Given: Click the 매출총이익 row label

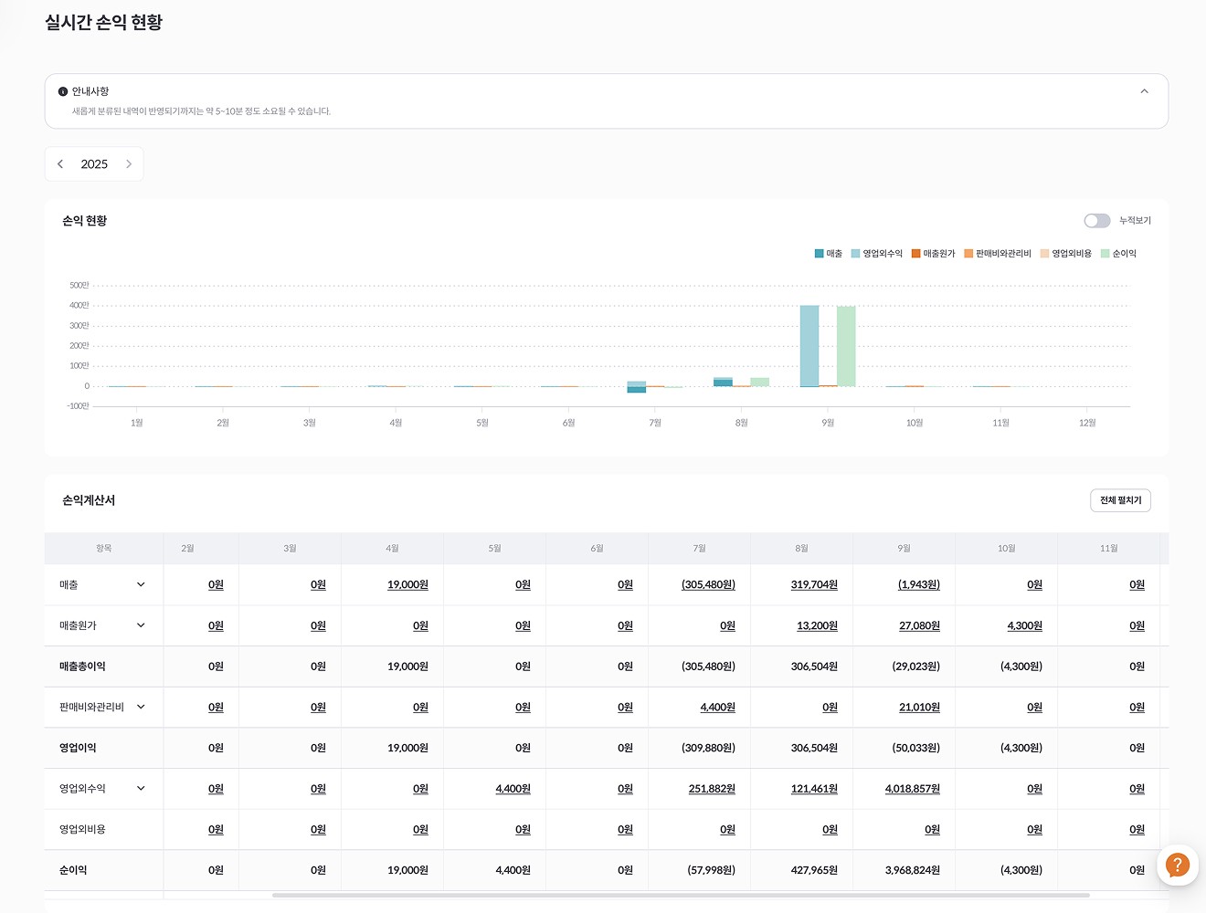Looking at the screenshot, I should pyautogui.click(x=82, y=666).
